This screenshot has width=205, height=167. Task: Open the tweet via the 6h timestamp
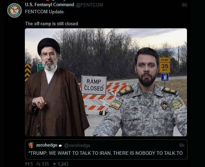(184, 5)
